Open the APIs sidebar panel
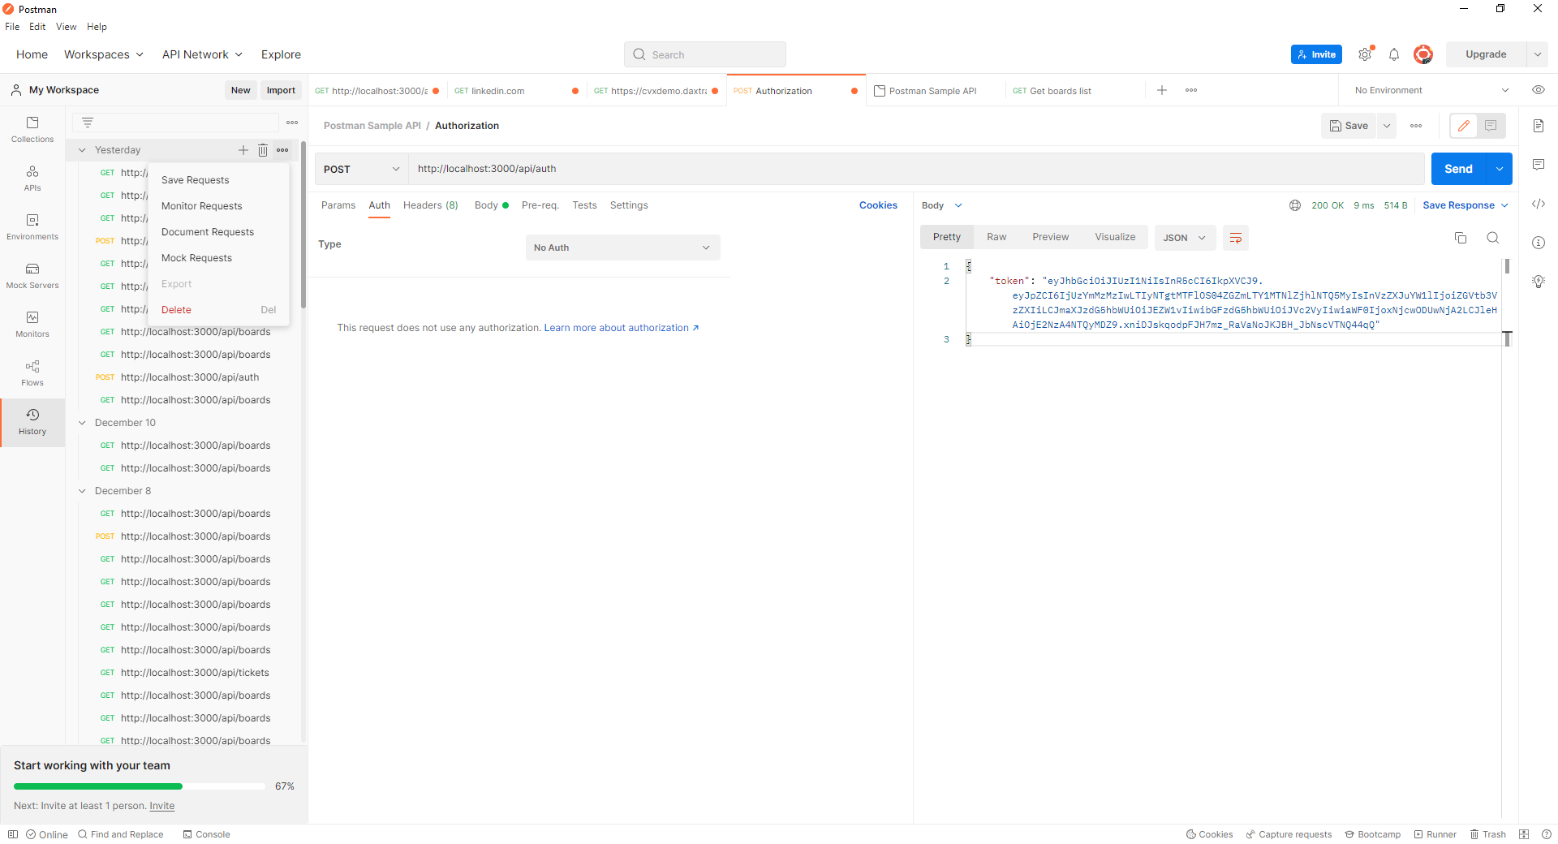1558x844 pixels. point(32,179)
